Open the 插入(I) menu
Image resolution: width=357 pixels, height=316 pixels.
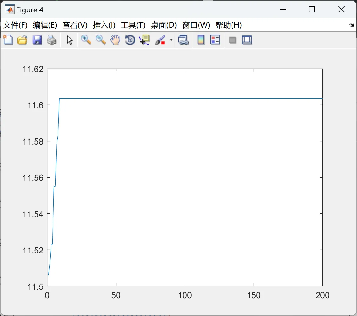[x=104, y=25]
